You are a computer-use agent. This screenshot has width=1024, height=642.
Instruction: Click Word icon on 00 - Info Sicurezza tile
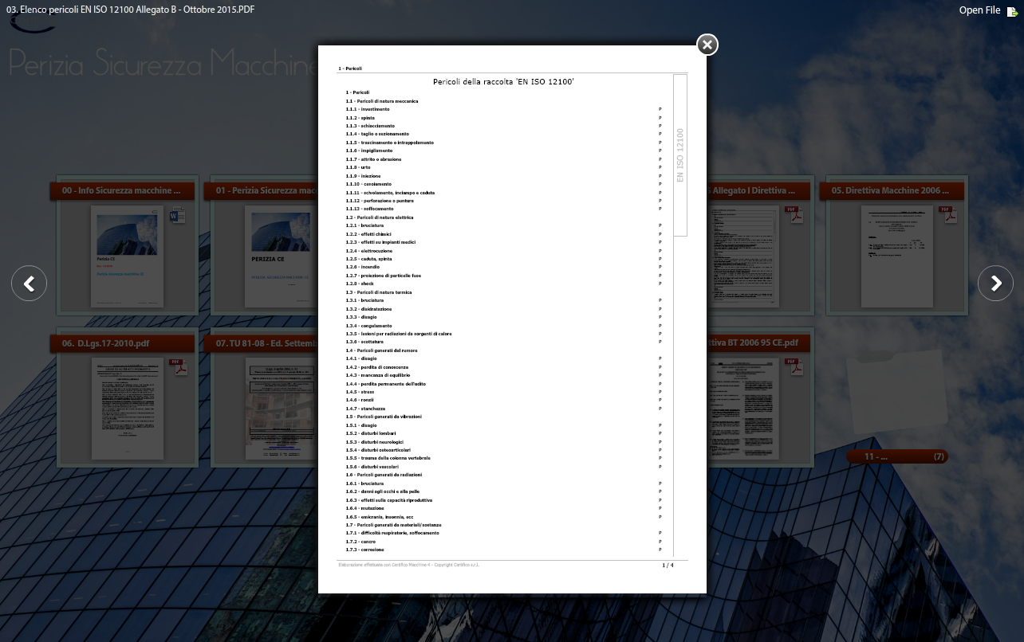tap(178, 215)
